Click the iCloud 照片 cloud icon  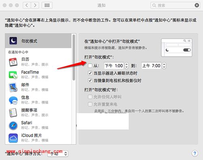click(13, 138)
